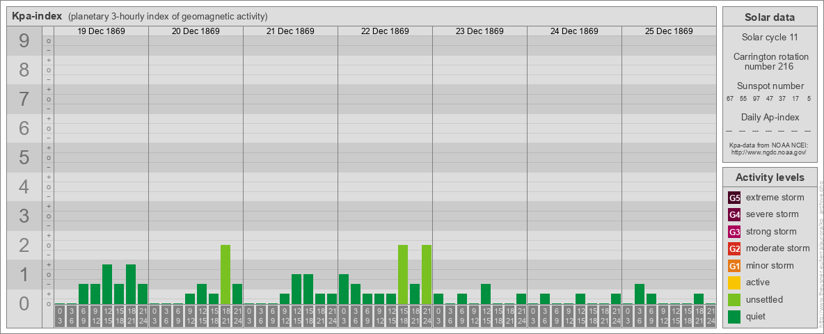Click the unsettled bar on 22 Dec 21-24
This screenshot has height=334, width=824.
point(427,275)
